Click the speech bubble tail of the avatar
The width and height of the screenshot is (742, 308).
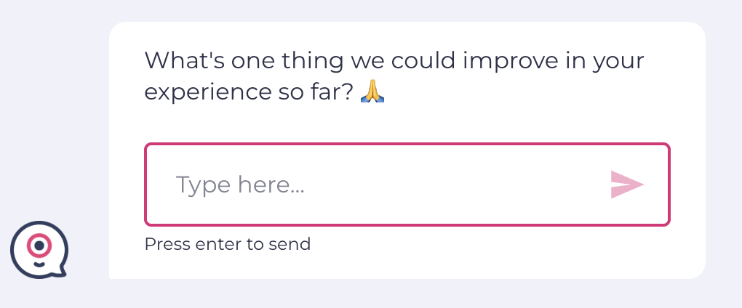(x=62, y=272)
